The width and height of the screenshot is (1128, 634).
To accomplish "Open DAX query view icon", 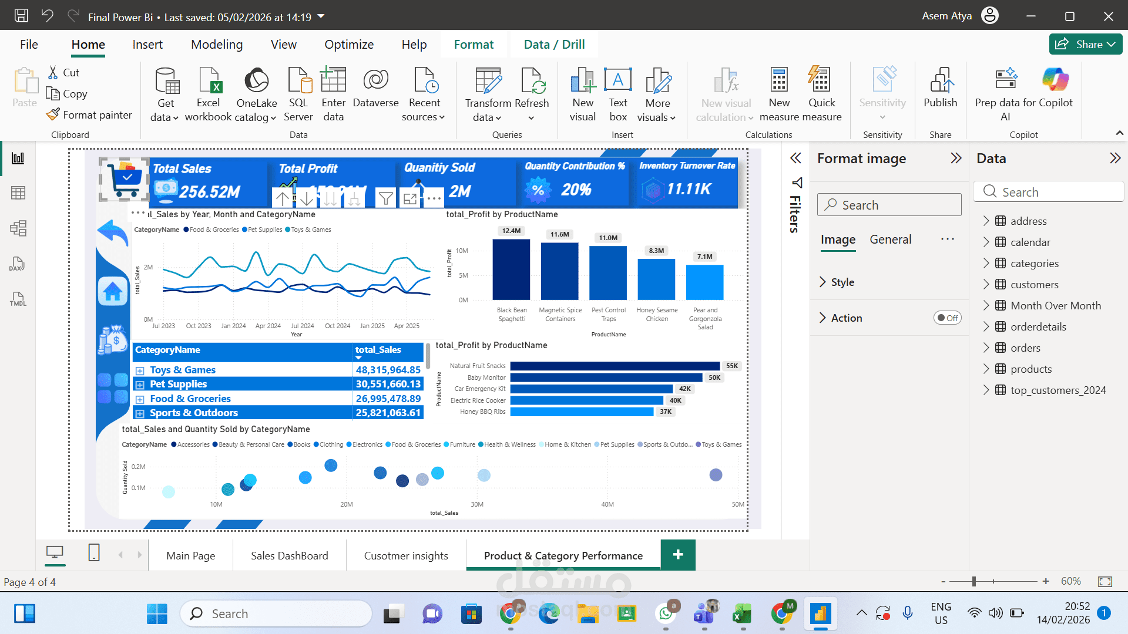I will [17, 264].
